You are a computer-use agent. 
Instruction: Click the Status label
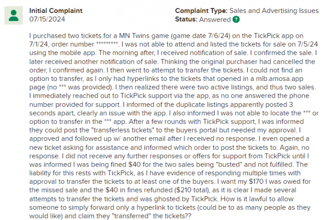[186, 19]
